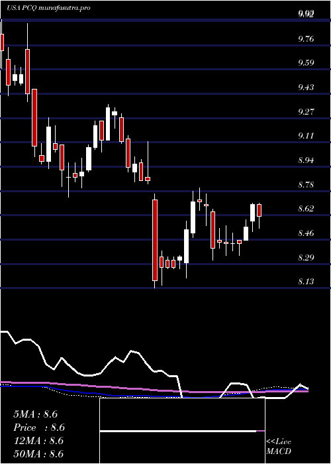Click the 8.13 price axis label
The height and width of the screenshot is (464, 331).
[306, 282]
